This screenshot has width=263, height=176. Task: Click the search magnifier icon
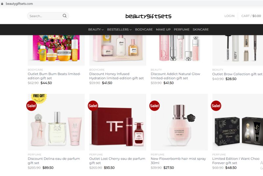click(x=64, y=16)
